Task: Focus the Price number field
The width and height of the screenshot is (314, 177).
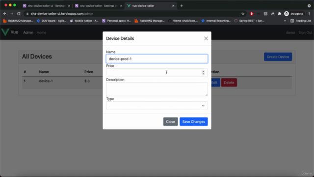Action: coord(157,73)
